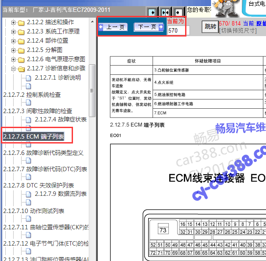
Task: Click the 怀疑故障项目 column header
Action: [208, 61]
